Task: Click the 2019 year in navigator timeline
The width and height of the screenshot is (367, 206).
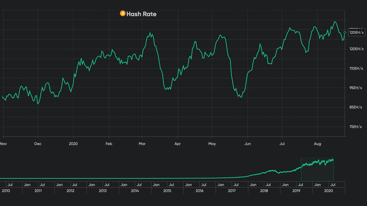Action: pyautogui.click(x=296, y=191)
